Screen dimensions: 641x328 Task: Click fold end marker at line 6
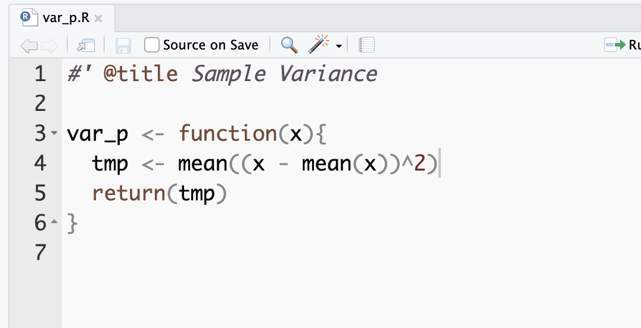click(55, 222)
